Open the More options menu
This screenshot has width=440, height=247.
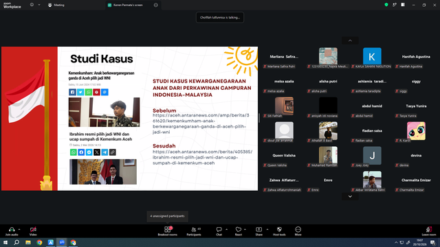pyautogui.click(x=298, y=231)
